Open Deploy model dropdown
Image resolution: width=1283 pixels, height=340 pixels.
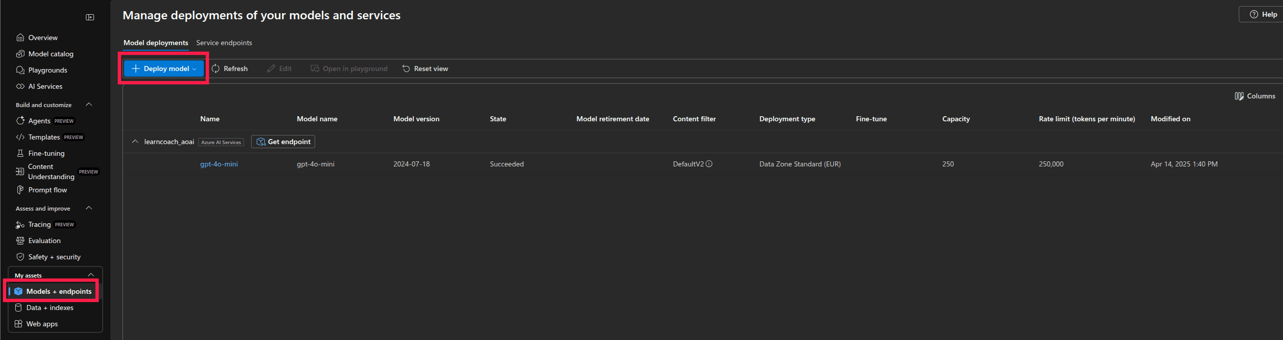click(x=164, y=69)
